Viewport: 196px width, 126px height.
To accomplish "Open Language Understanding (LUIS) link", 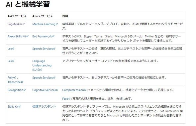I will pyautogui.click(x=42, y=65).
